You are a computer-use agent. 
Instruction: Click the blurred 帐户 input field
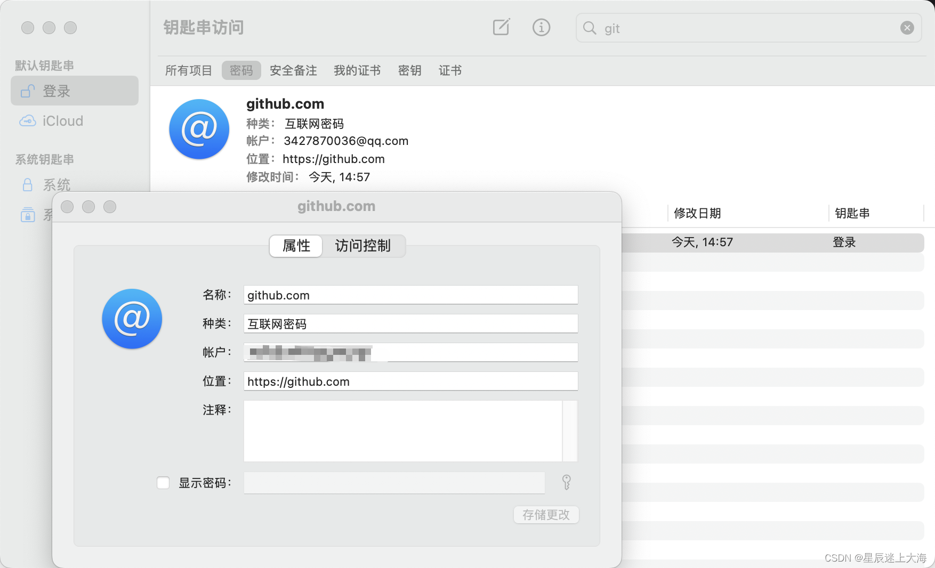pos(410,353)
